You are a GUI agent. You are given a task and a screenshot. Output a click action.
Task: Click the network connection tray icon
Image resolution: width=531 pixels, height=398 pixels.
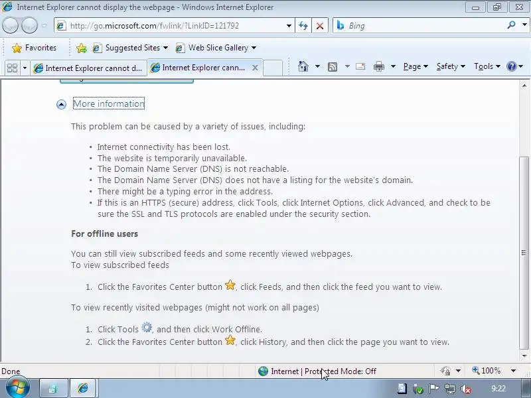tap(450, 389)
